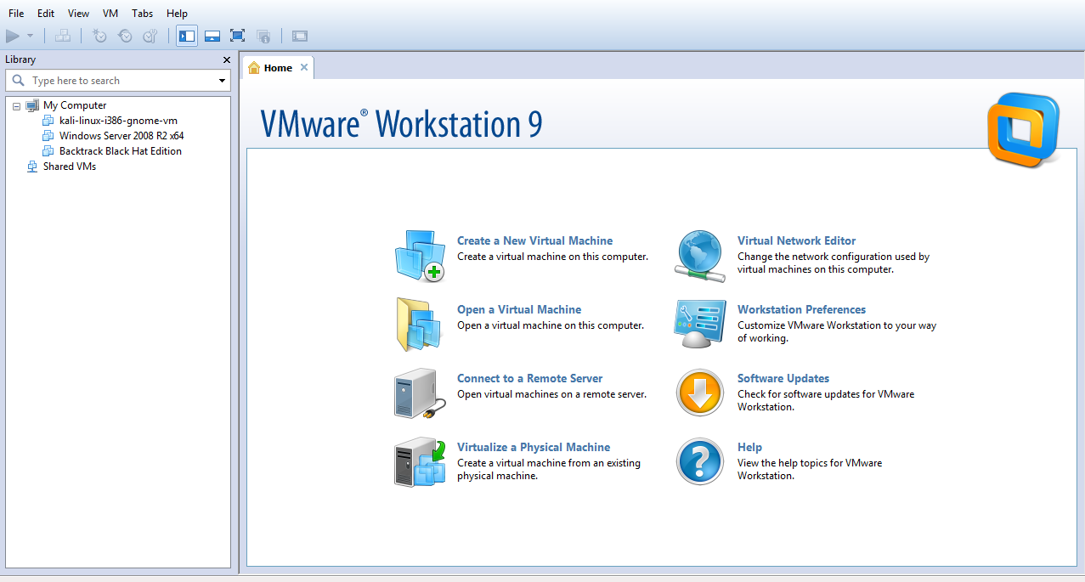Open the power options dropdown arrow

point(31,36)
